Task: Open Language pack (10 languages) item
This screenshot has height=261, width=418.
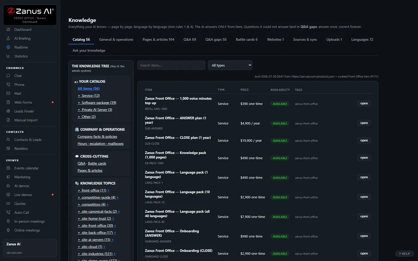Action: 364,197
